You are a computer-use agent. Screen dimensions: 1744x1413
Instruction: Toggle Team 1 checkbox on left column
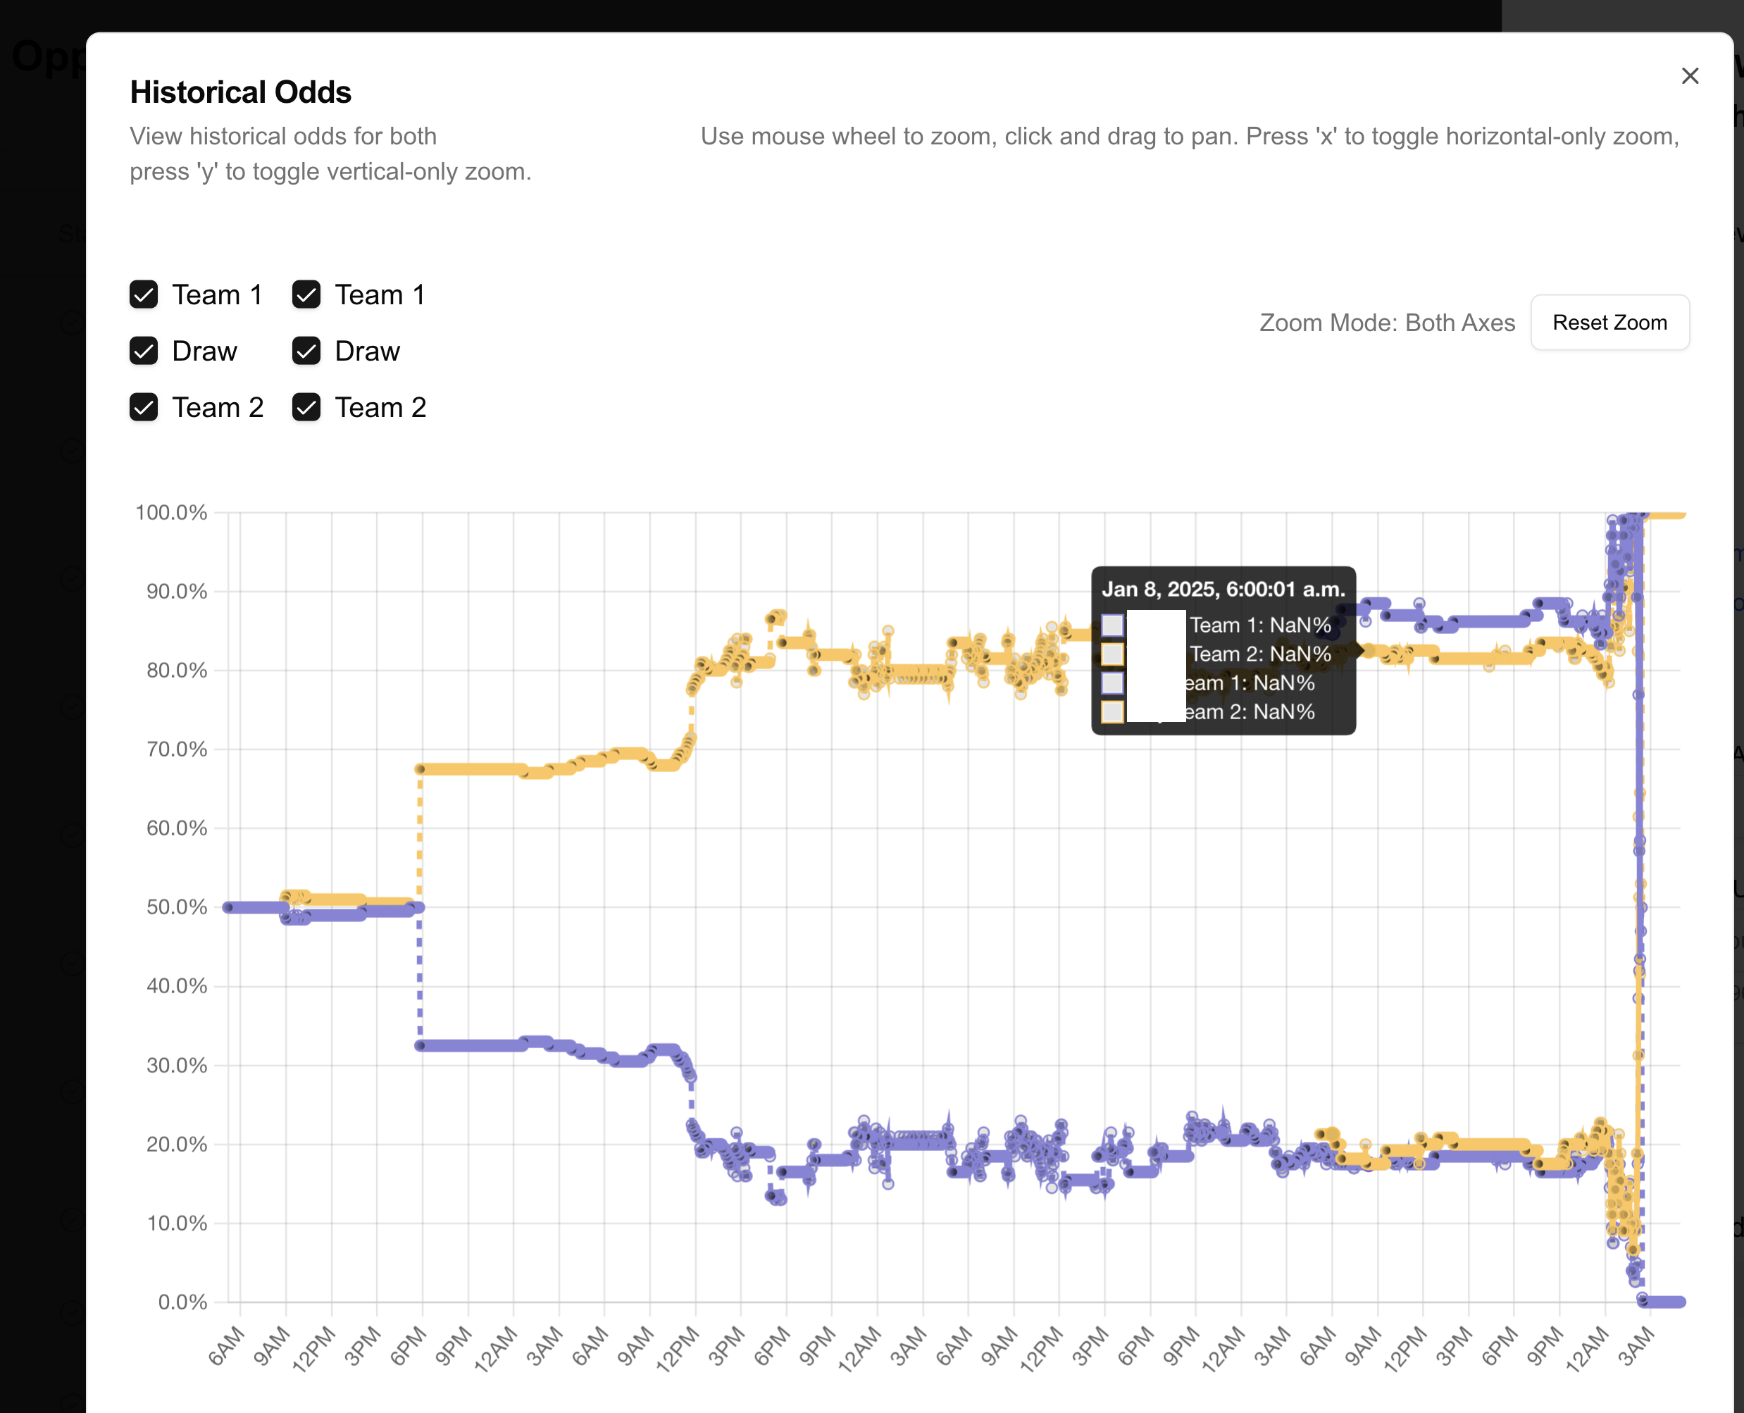144,294
